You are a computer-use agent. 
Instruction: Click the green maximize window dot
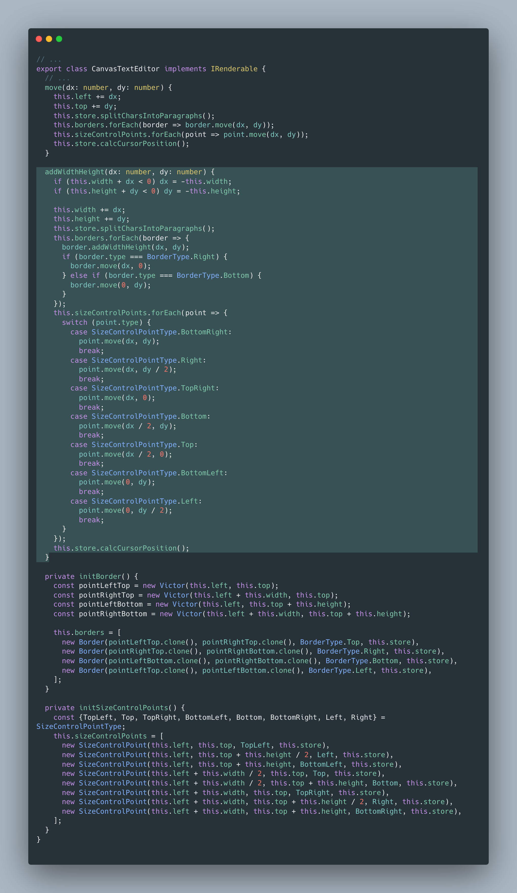(59, 39)
